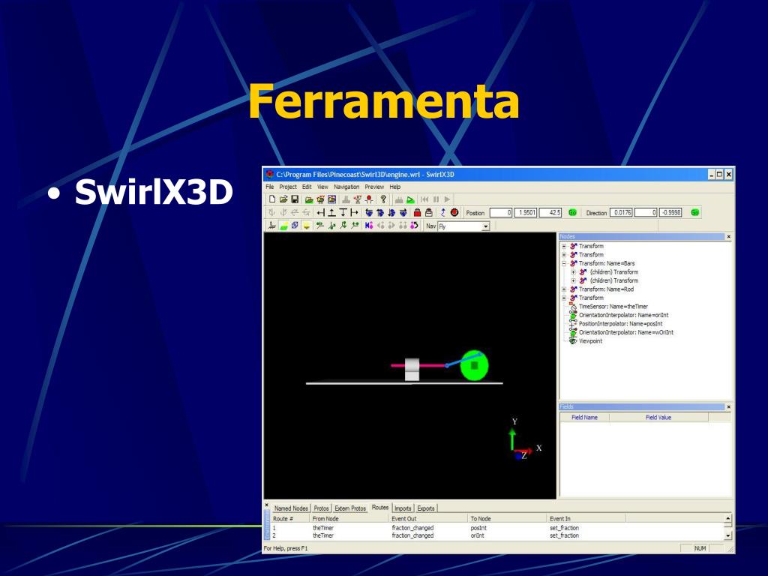Select the Viewpoint node

pyautogui.click(x=590, y=341)
